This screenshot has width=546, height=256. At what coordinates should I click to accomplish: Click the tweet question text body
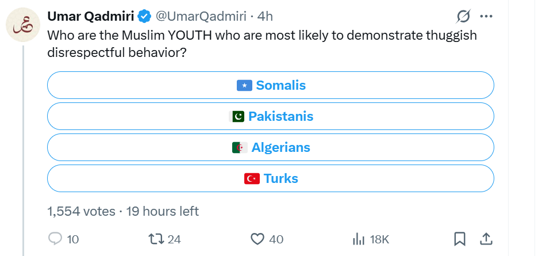point(262,44)
